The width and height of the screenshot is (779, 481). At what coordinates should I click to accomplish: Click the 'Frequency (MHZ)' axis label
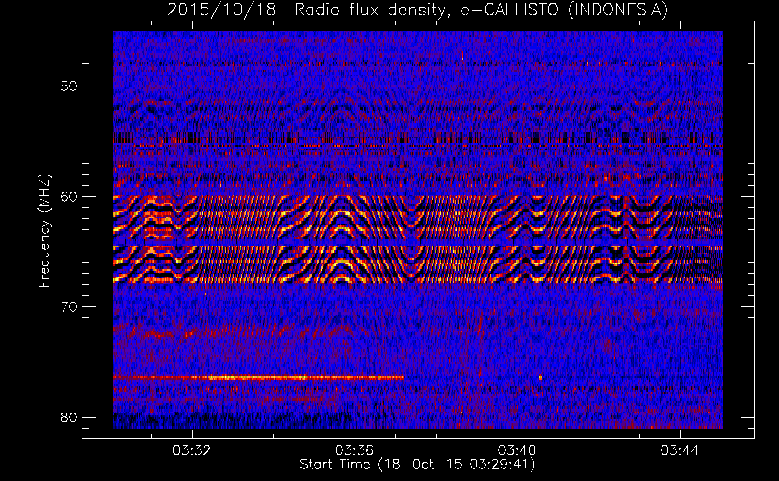click(44, 231)
